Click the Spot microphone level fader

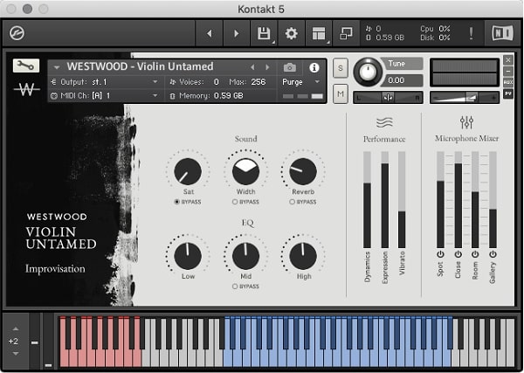(x=440, y=199)
